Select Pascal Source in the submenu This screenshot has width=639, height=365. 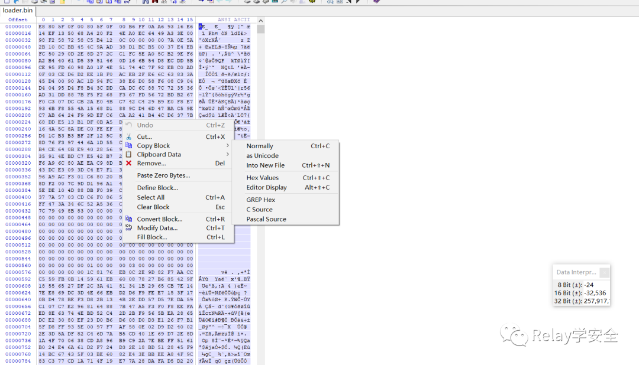266,219
